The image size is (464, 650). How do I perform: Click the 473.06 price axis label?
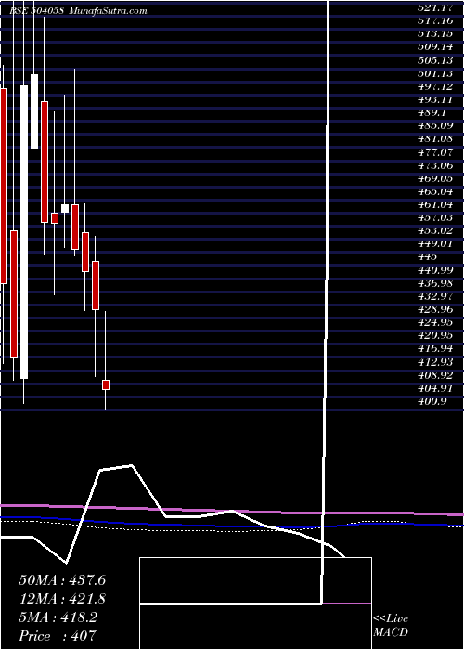pos(436,165)
